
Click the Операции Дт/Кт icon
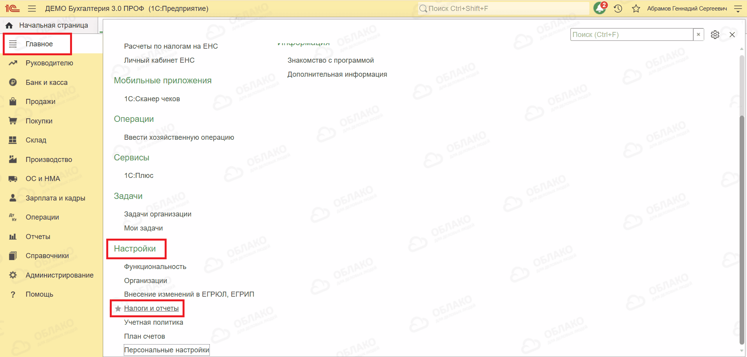coord(13,217)
